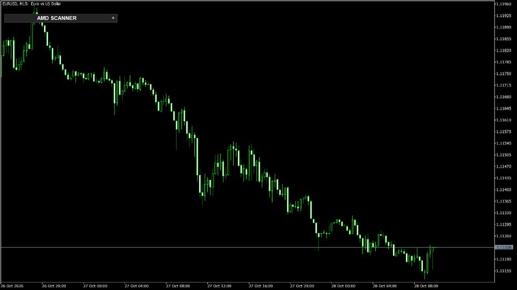The image size is (517, 290).
Task: Click the 1.11855 price axis label
Action: coord(504,39)
